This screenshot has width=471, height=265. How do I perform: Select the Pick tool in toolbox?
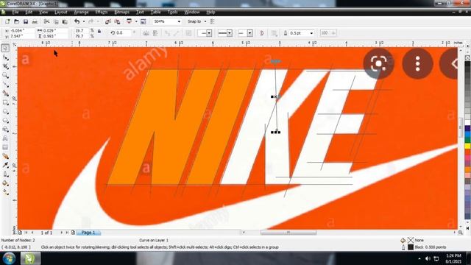[x=5, y=48]
